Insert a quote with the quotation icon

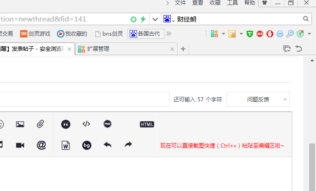coord(66,124)
